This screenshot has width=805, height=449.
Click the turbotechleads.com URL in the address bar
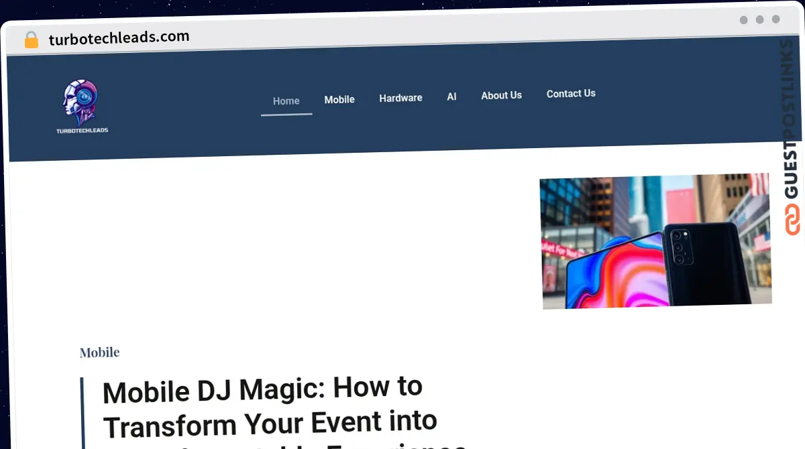coord(119,38)
